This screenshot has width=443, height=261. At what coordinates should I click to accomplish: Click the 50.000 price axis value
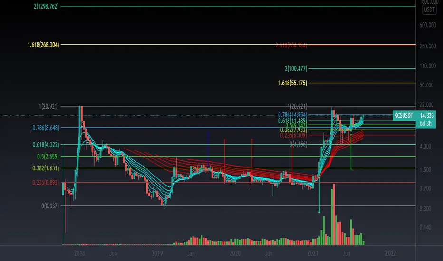click(427, 85)
